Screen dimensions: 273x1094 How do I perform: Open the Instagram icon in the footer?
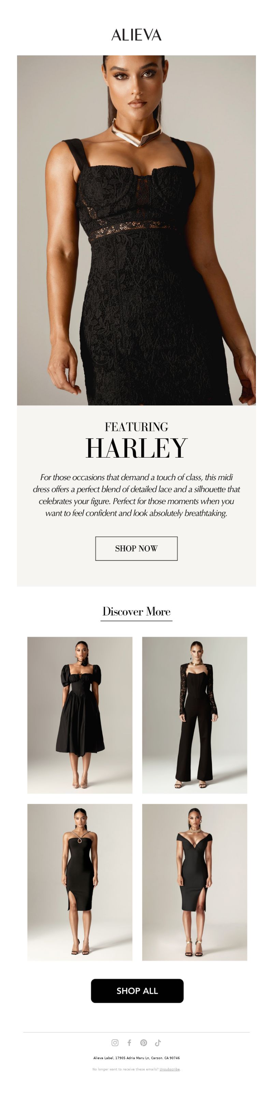[115, 1043]
